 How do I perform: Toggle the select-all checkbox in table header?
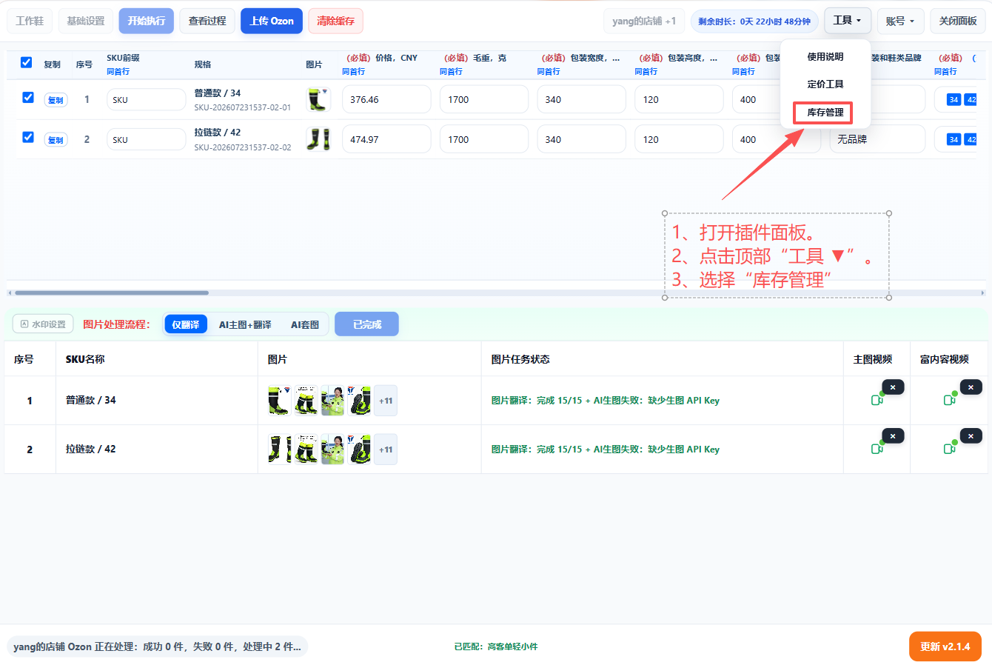[x=27, y=62]
